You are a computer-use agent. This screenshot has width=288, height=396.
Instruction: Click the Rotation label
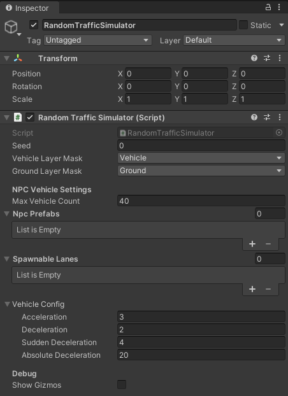click(x=27, y=87)
